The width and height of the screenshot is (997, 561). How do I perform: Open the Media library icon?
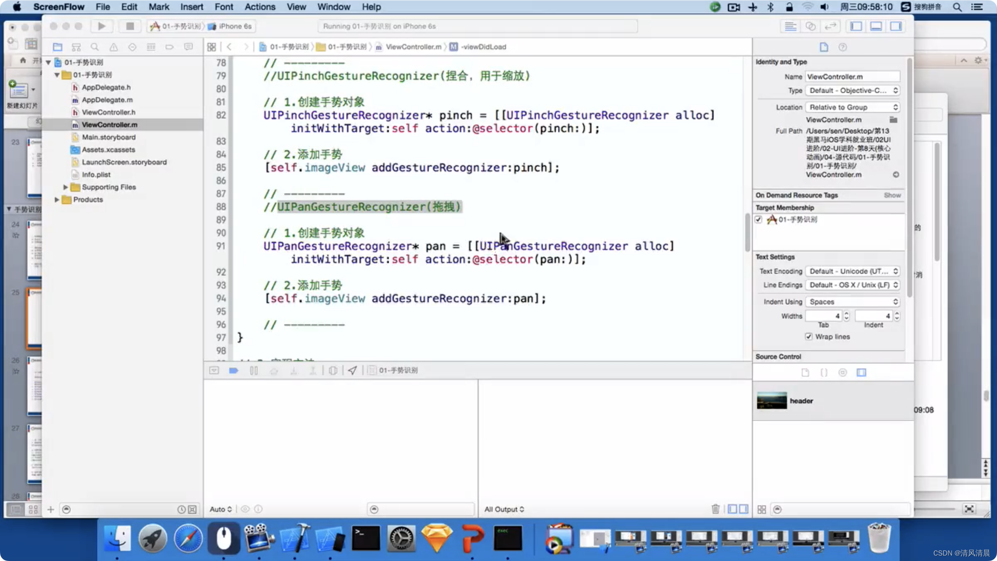(x=861, y=372)
